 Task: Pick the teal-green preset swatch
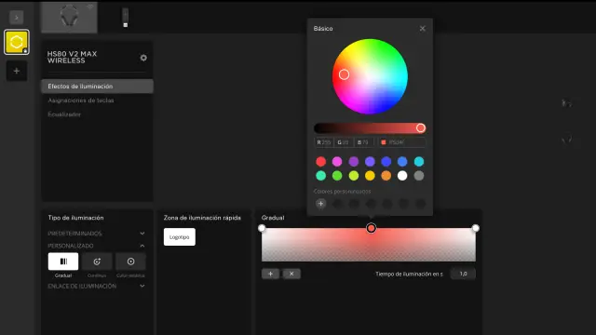click(x=320, y=176)
